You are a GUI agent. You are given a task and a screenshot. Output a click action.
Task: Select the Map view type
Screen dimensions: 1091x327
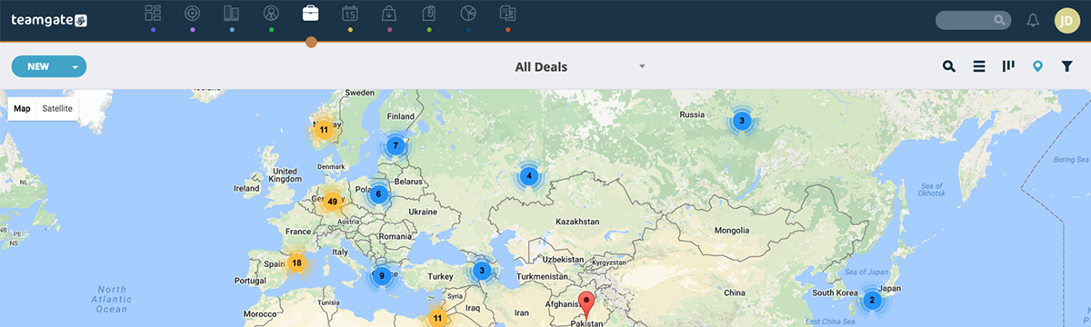click(22, 109)
